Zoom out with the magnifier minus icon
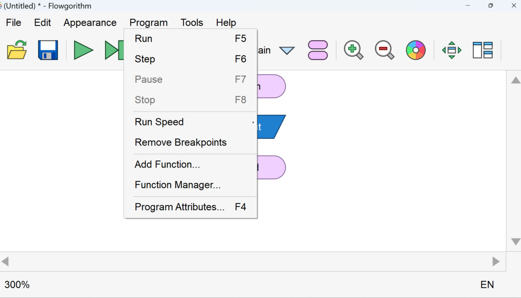The width and height of the screenshot is (521, 298). coord(384,50)
